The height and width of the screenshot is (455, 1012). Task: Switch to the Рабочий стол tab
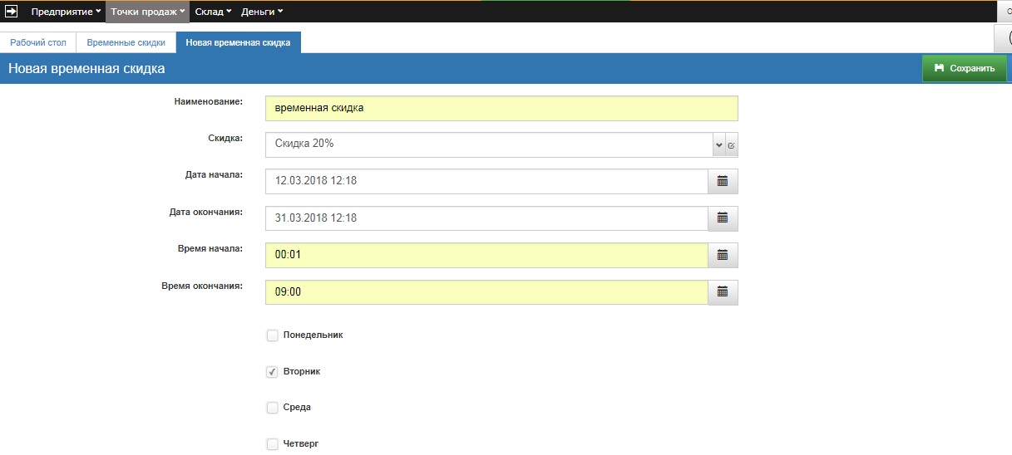pyautogui.click(x=38, y=42)
